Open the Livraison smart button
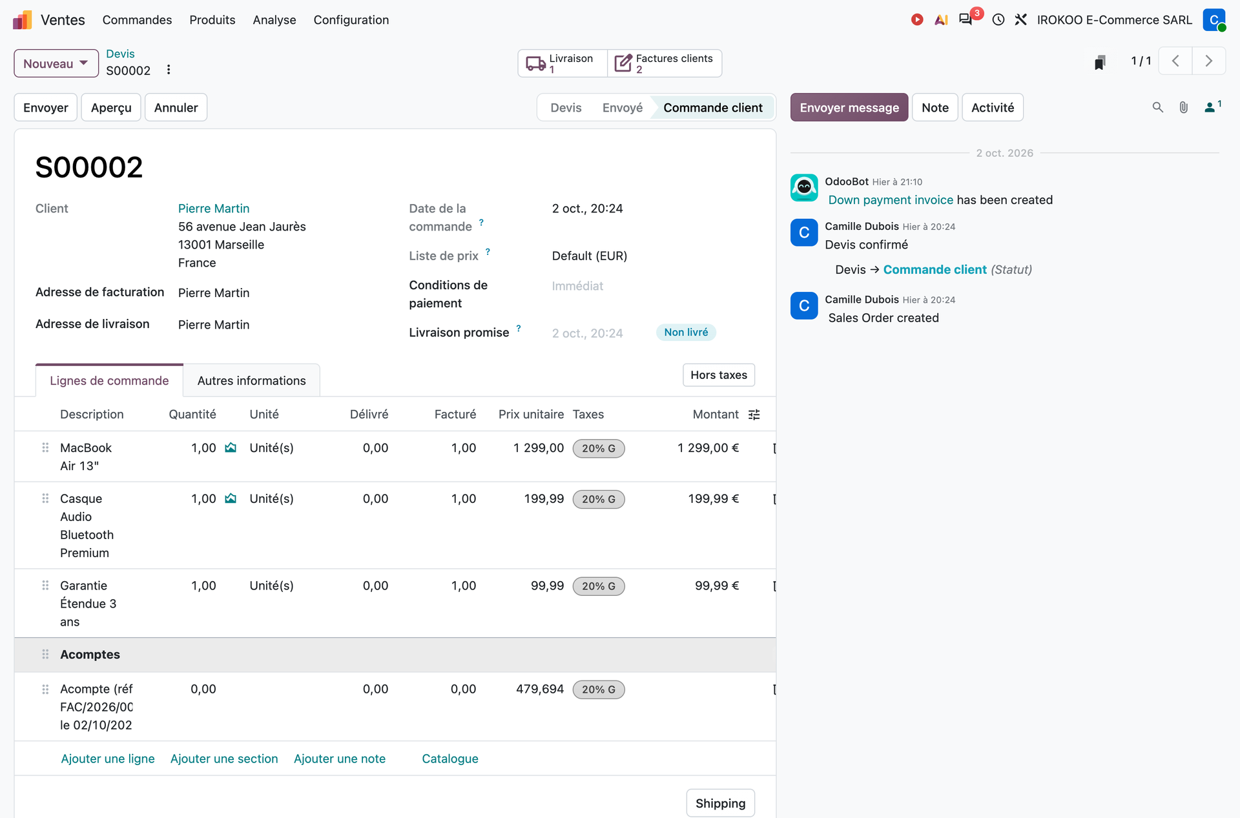The width and height of the screenshot is (1240, 818). [563, 63]
